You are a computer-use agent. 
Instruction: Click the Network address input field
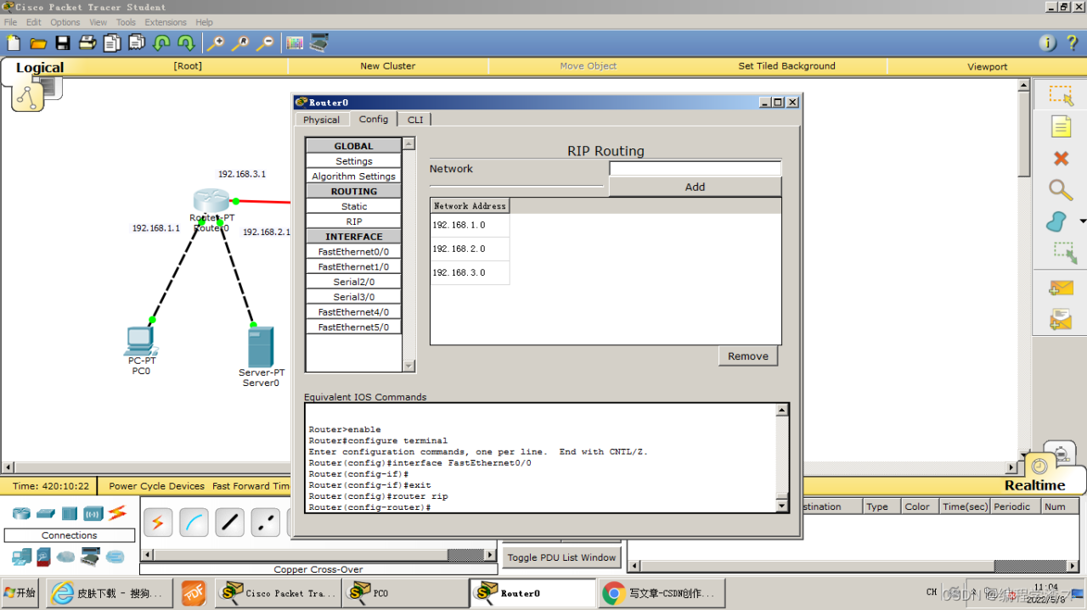coord(694,169)
